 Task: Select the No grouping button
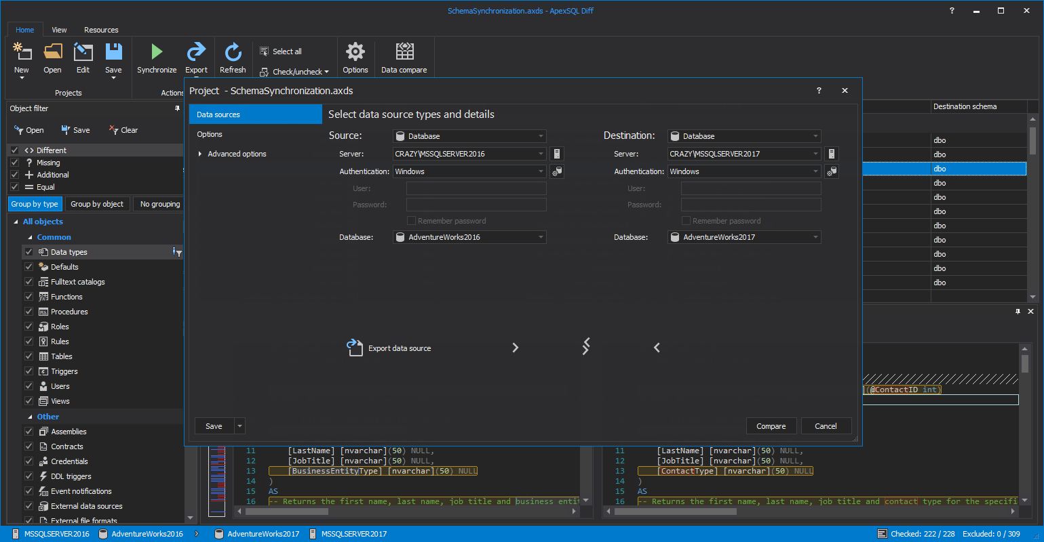pyautogui.click(x=160, y=204)
